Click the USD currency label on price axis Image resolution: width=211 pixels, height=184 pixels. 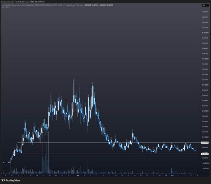(205, 5)
